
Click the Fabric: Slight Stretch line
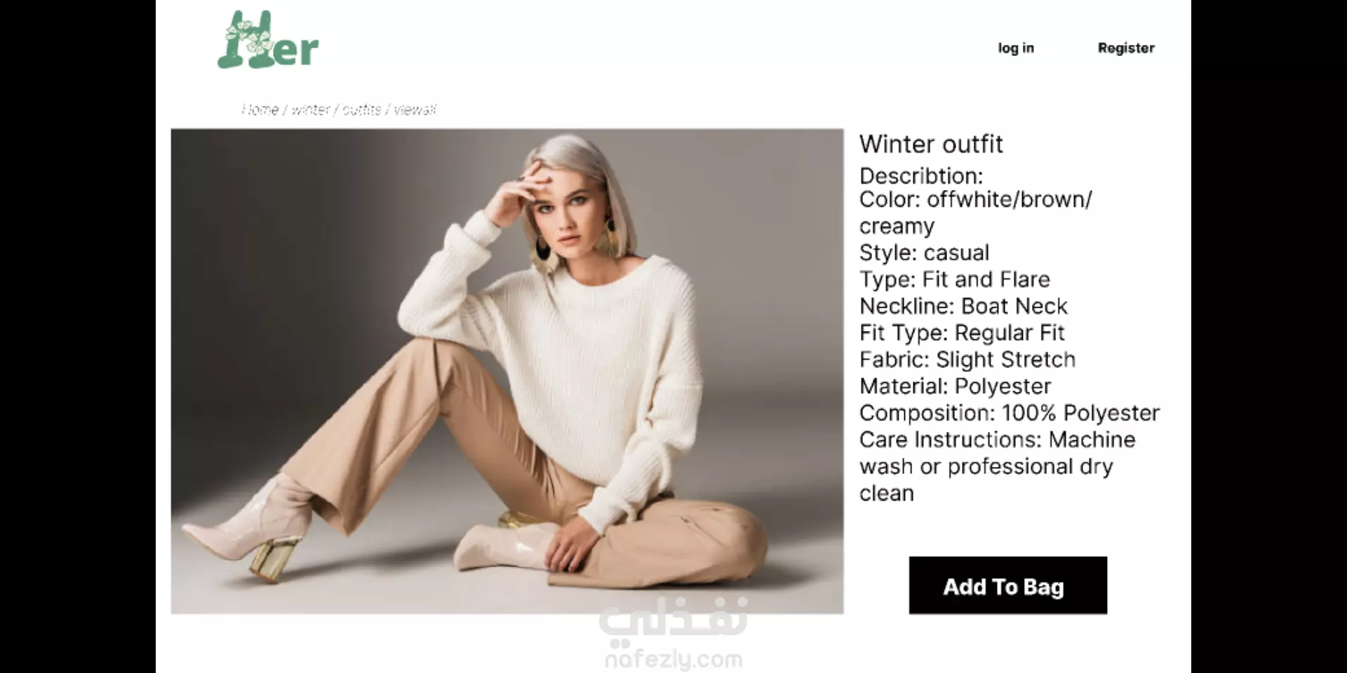tap(967, 359)
